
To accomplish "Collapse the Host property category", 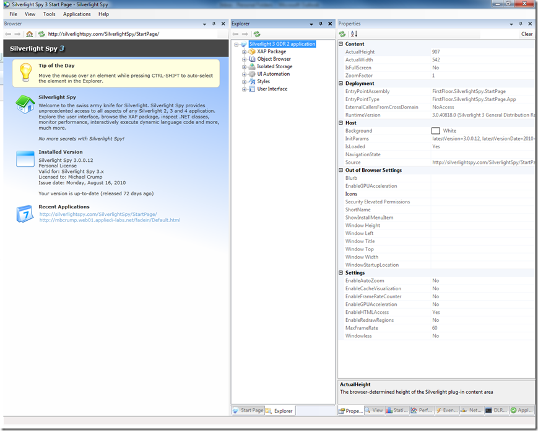I will 341,123.
